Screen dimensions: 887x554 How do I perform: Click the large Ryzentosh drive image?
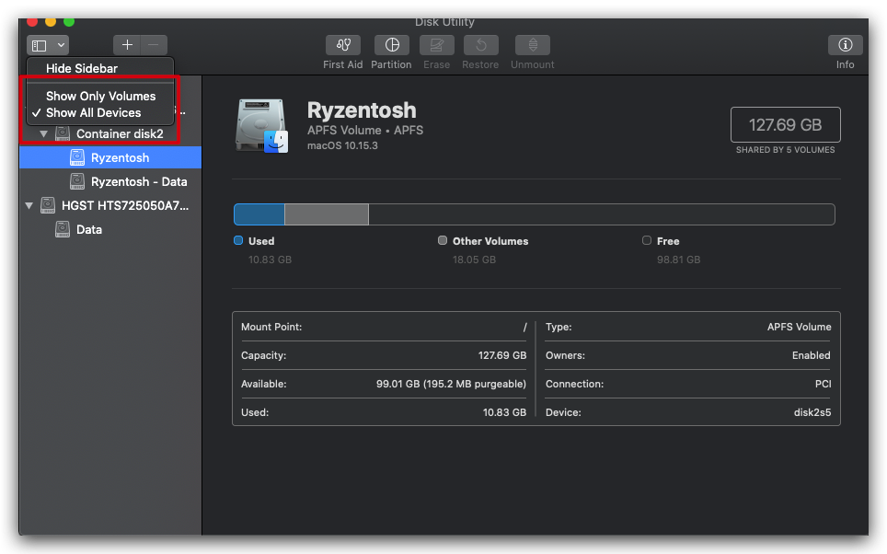point(262,126)
